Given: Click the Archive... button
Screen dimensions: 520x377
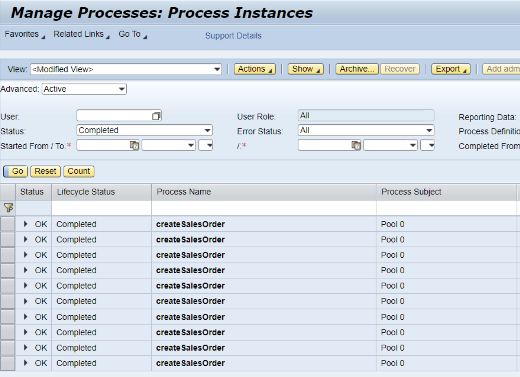Looking at the screenshot, I should (357, 69).
